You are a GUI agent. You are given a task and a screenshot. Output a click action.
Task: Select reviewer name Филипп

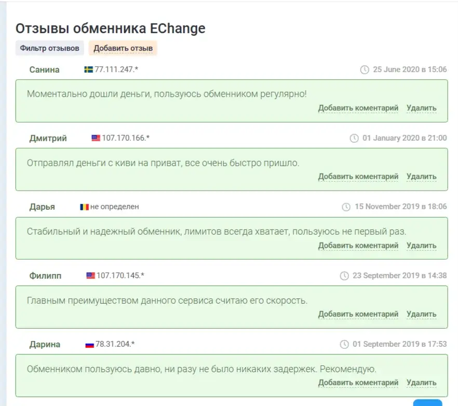[x=45, y=276]
